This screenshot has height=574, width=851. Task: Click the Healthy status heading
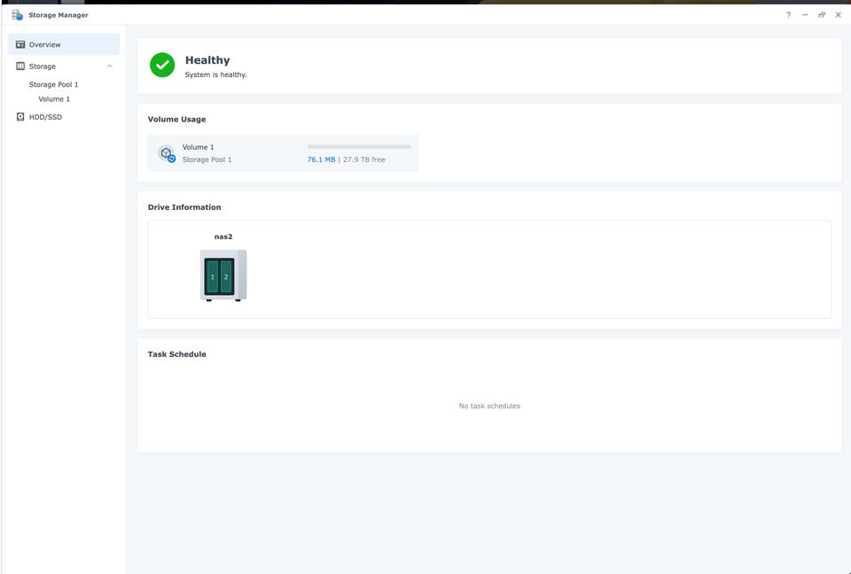click(207, 60)
